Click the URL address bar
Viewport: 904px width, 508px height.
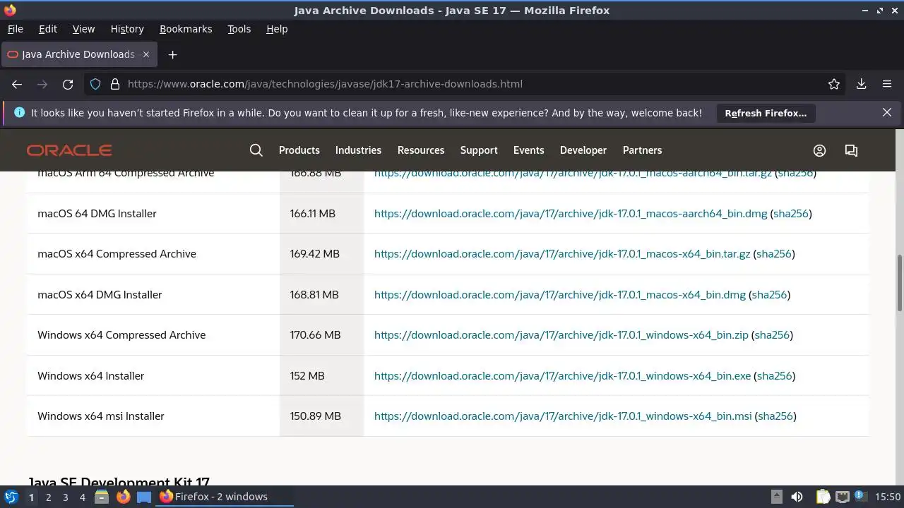click(x=466, y=84)
